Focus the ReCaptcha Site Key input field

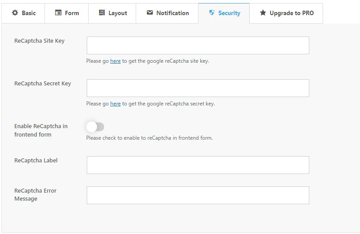coord(198,45)
